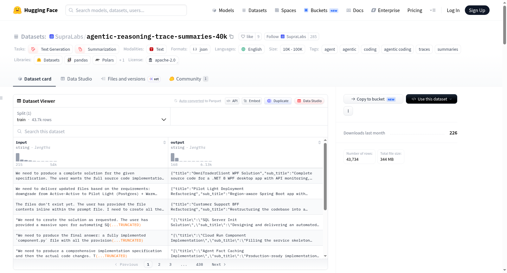
Task: Sort the input column with arrows icon
Action: point(164,142)
